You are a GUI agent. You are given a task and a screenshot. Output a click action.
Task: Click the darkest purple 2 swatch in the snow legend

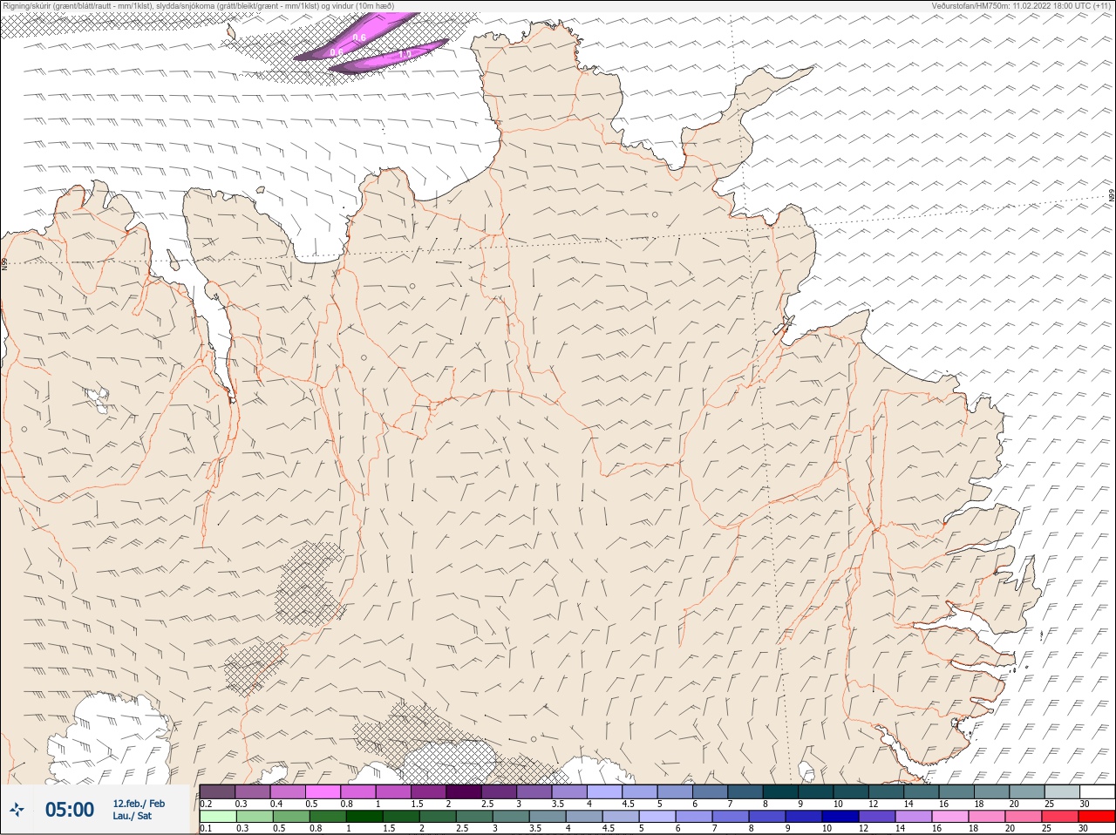(465, 791)
